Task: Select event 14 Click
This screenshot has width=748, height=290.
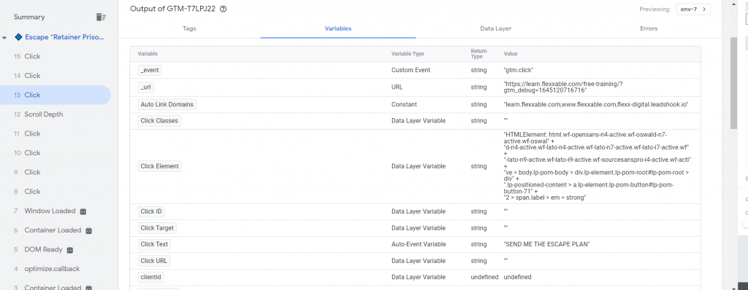Action: 56,76
